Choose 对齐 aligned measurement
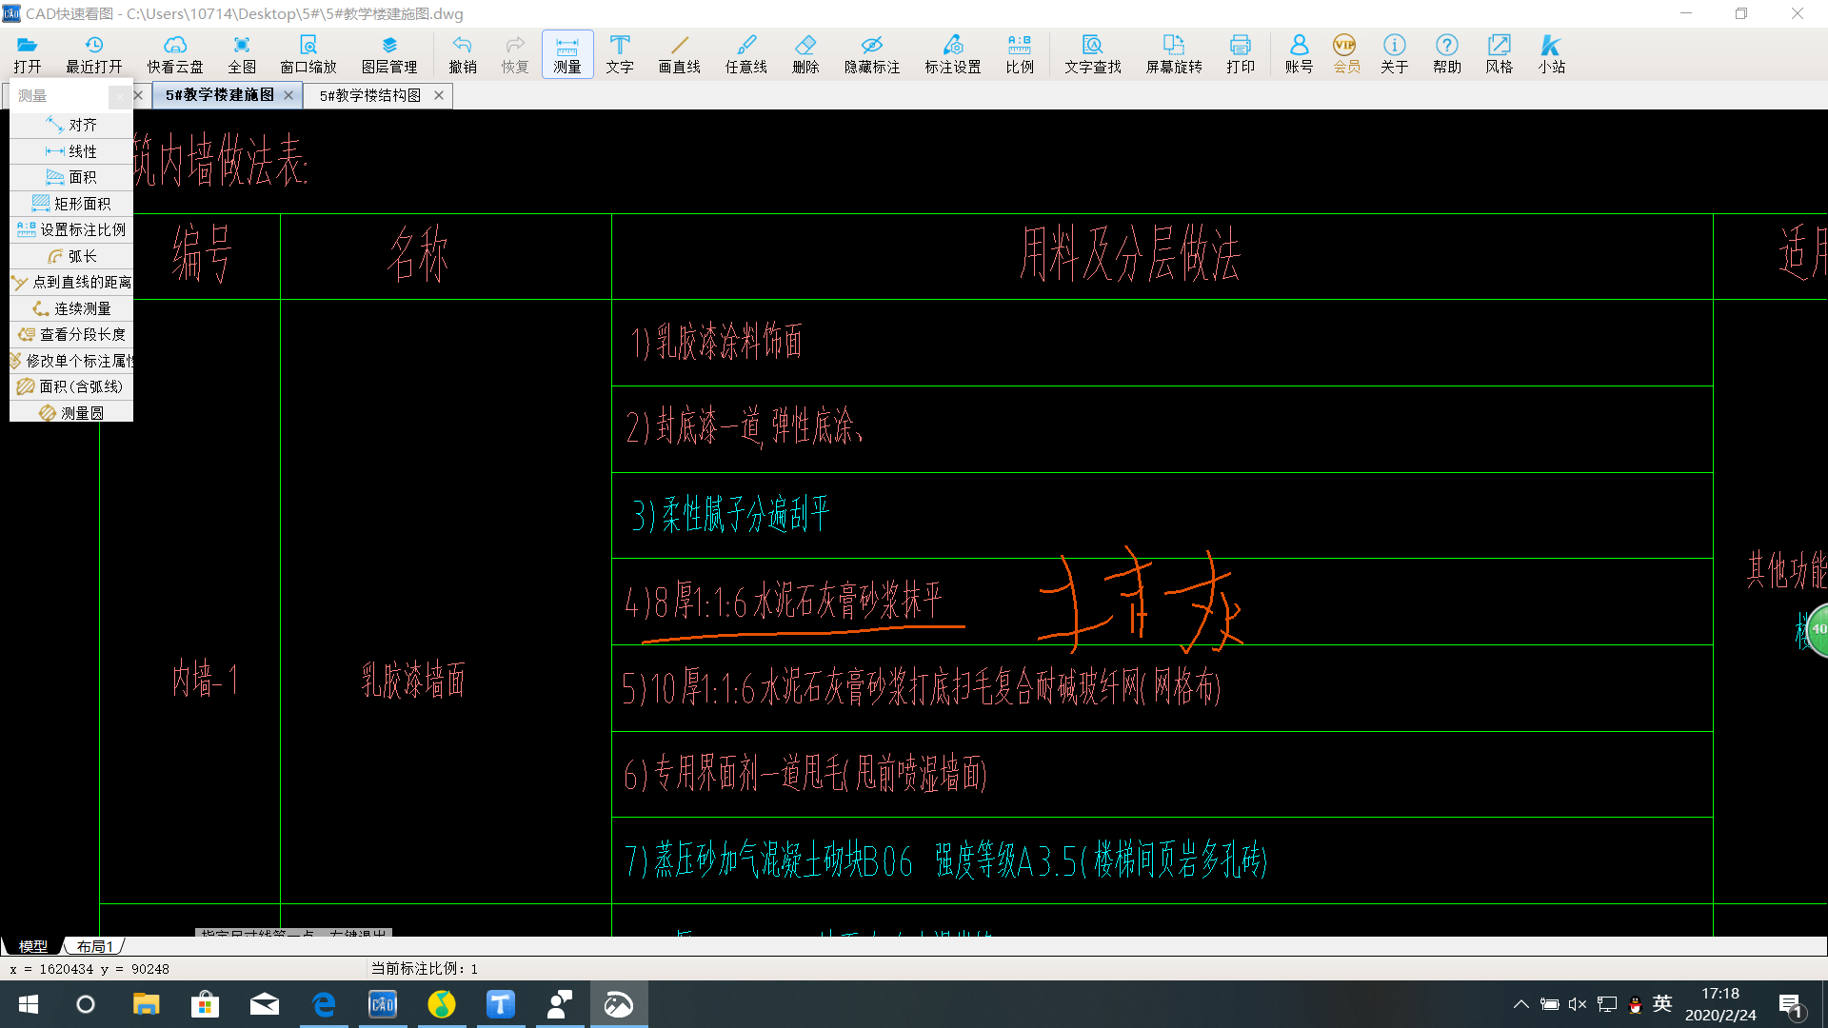 point(71,125)
